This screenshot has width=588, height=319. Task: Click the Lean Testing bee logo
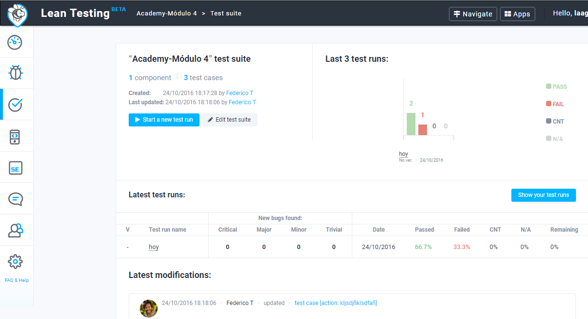click(17, 14)
